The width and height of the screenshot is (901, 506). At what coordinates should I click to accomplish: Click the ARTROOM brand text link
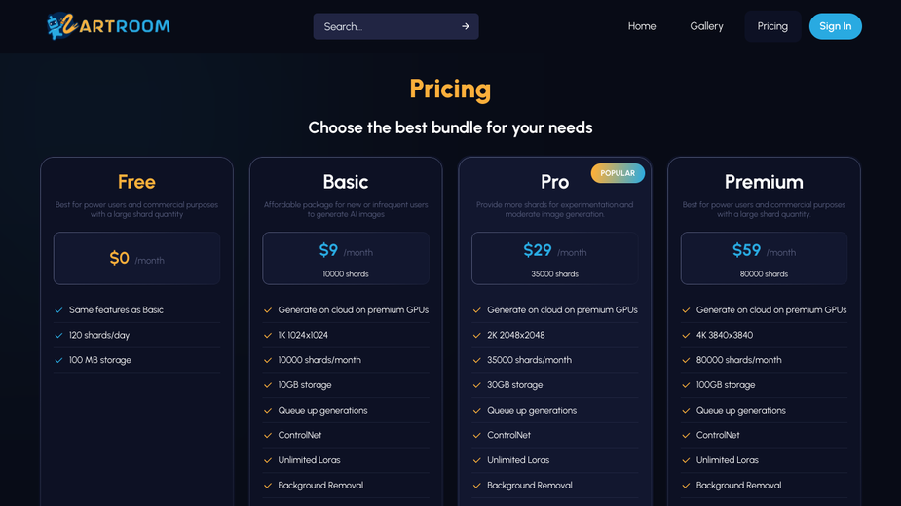[124, 26]
